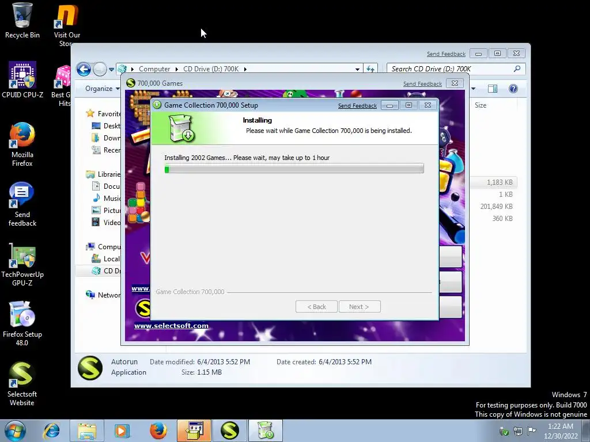Click the Action Center flag tray icon
Screen dimensions: 590x442
531,430
